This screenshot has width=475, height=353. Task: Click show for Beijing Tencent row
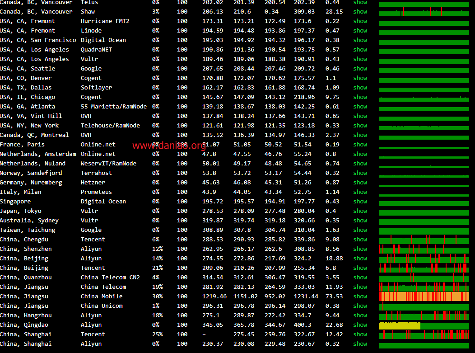coord(360,268)
